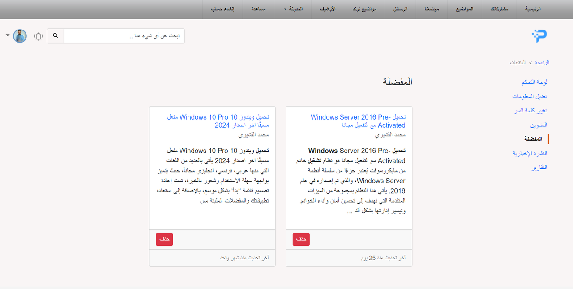The height and width of the screenshot is (289, 573).
Task: Click author محمد القشيري on the Windows 10 card
Action: (253, 135)
